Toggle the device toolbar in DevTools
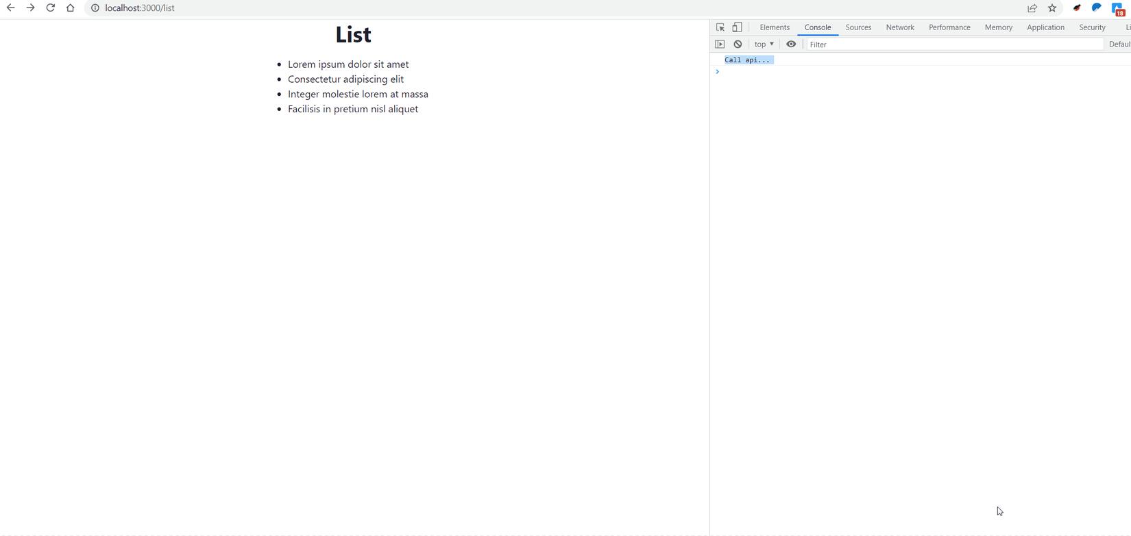This screenshot has height=536, width=1131. point(737,27)
